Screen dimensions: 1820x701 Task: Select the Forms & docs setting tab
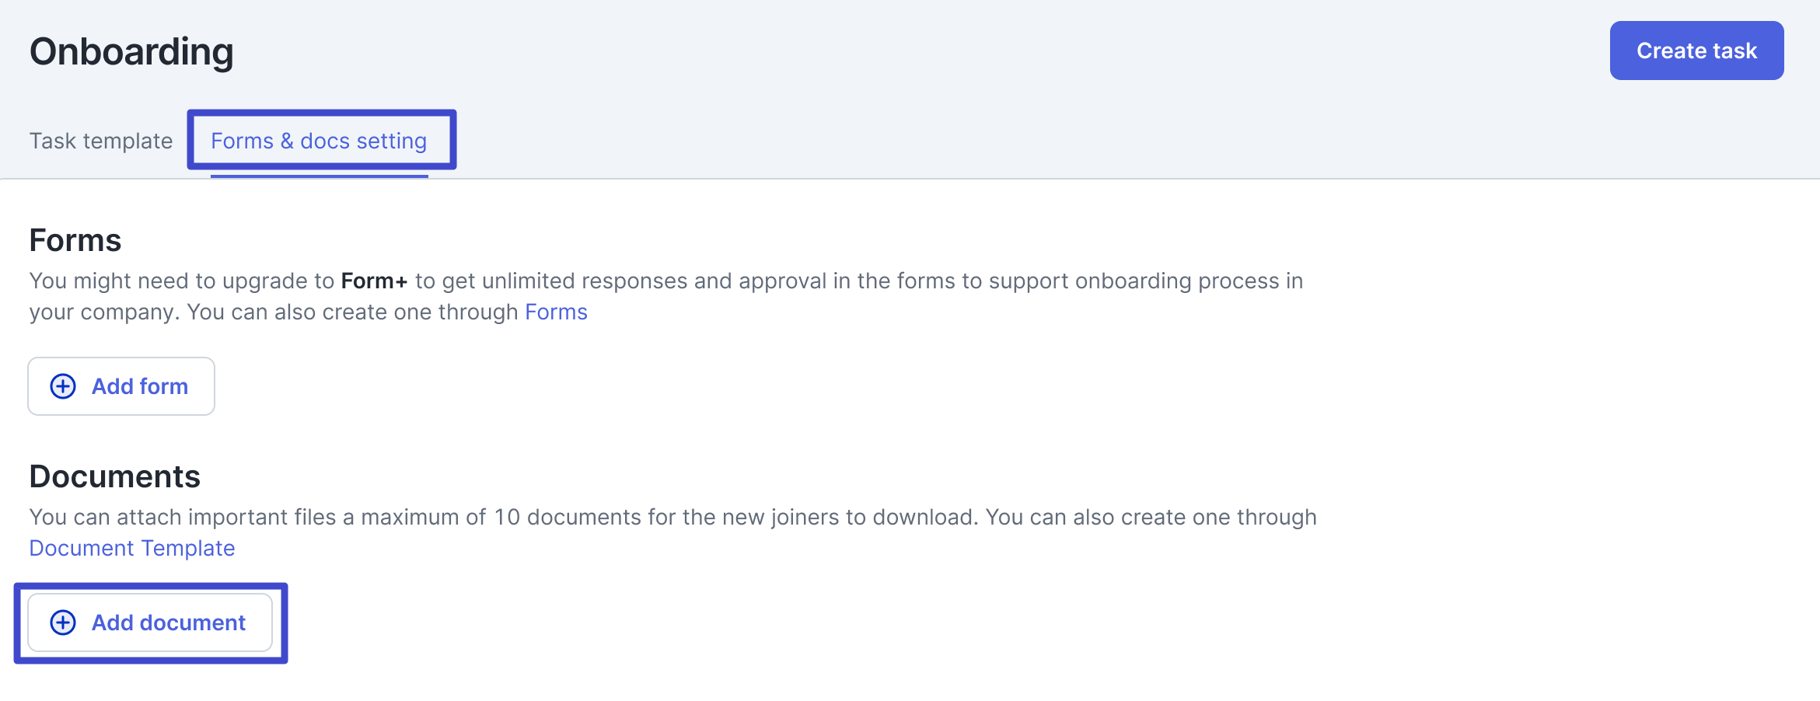[319, 141]
